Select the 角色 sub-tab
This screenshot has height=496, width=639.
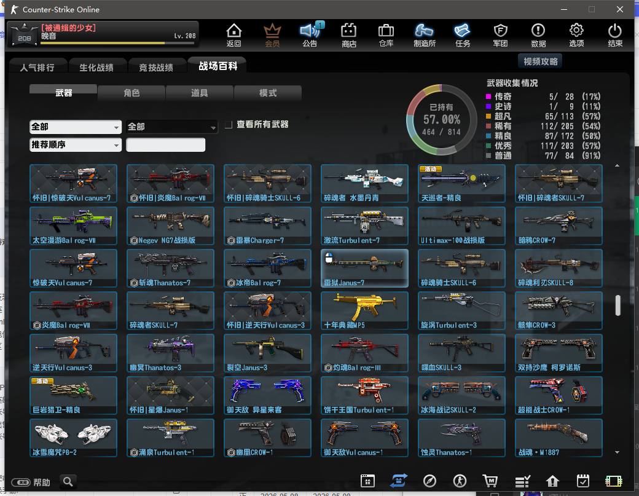coord(131,93)
